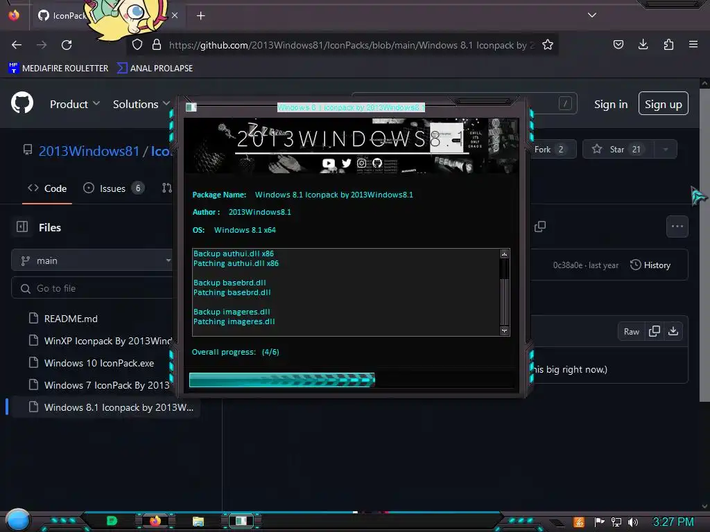
Task: Open a new browser tab
Action: [x=200, y=16]
